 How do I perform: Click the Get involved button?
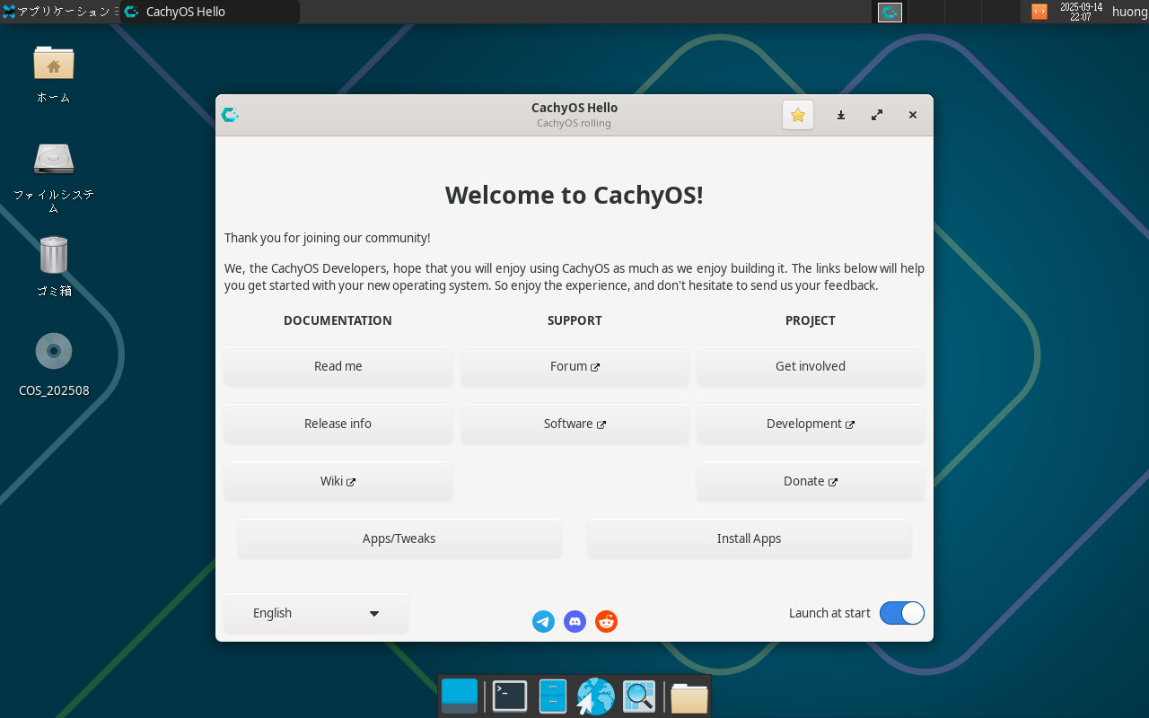pos(811,366)
